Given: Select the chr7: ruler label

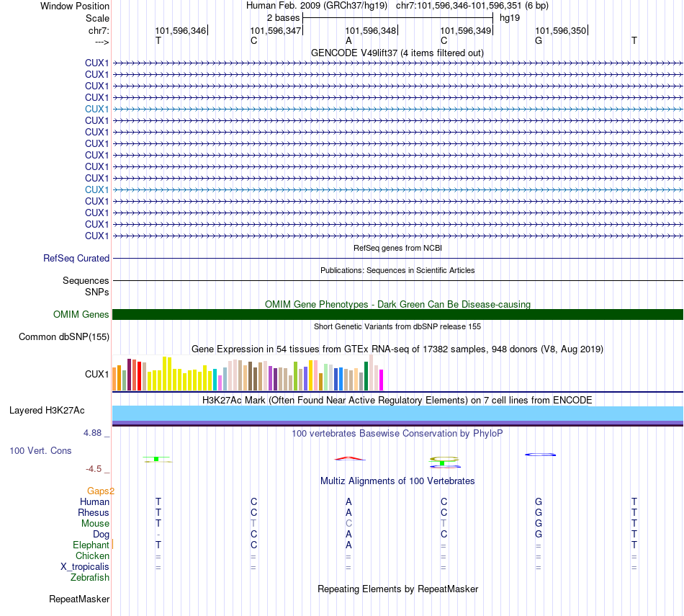Looking at the screenshot, I should 99,30.
